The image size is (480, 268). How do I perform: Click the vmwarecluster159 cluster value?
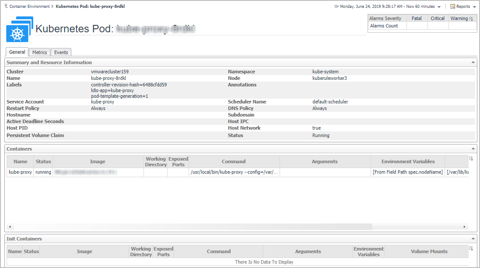(x=109, y=72)
